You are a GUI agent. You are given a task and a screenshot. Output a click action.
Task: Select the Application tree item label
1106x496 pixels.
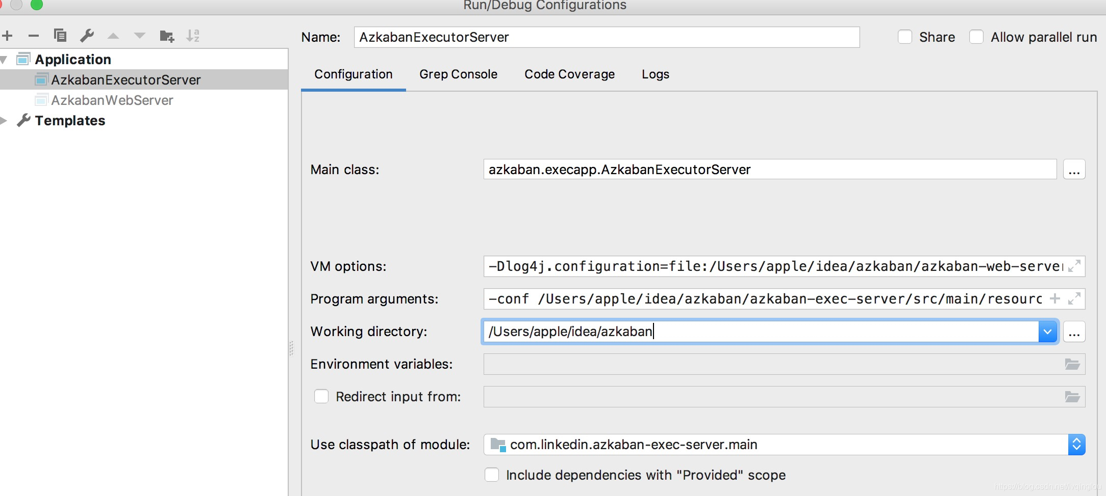73,60
